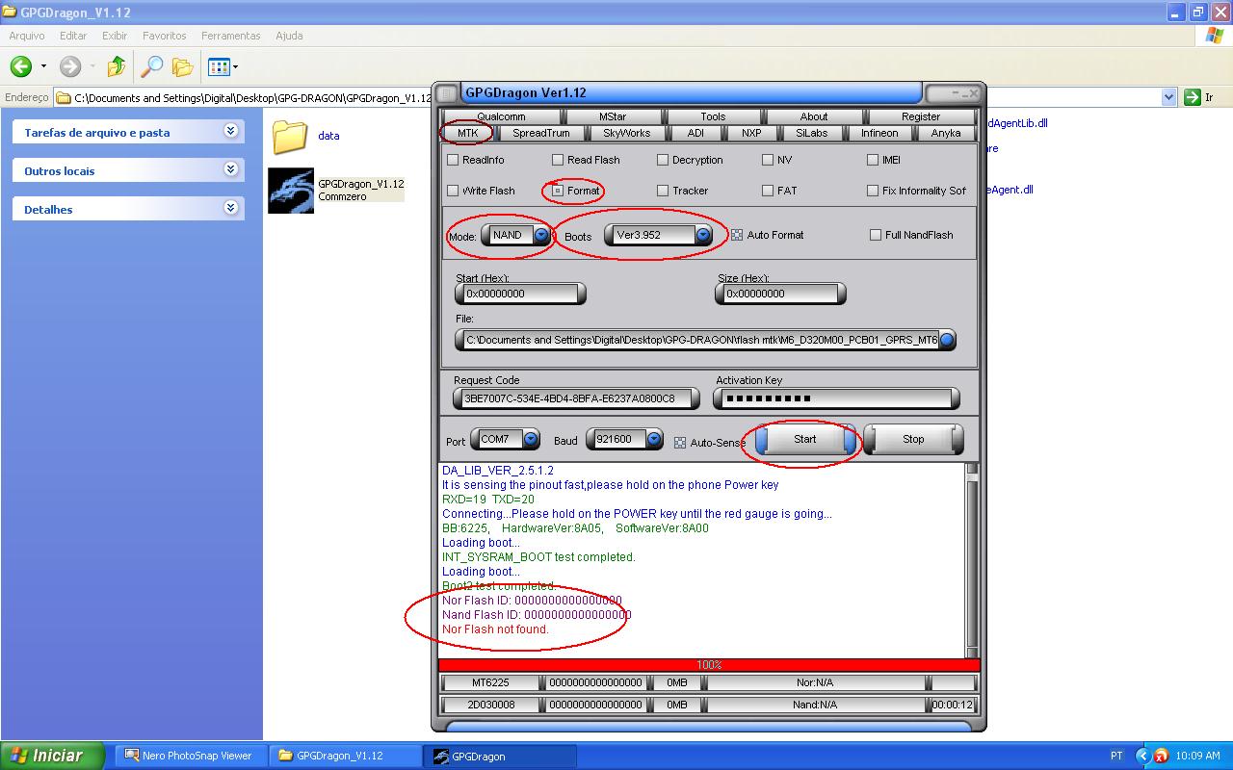
Task: Open the Arquivo menu
Action: point(27,36)
